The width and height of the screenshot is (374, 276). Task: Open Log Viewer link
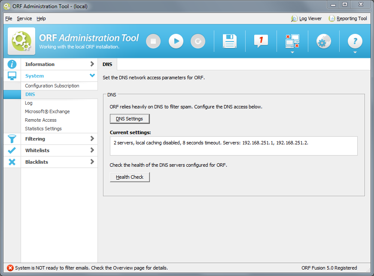pos(310,18)
